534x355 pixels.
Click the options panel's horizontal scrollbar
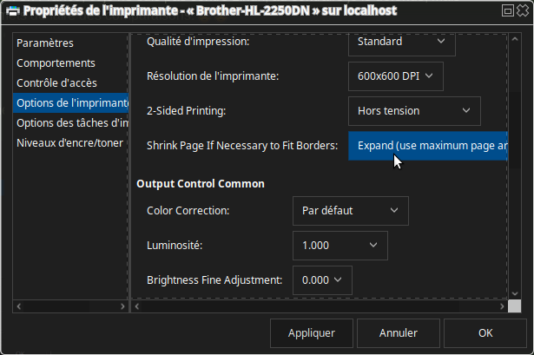317,306
